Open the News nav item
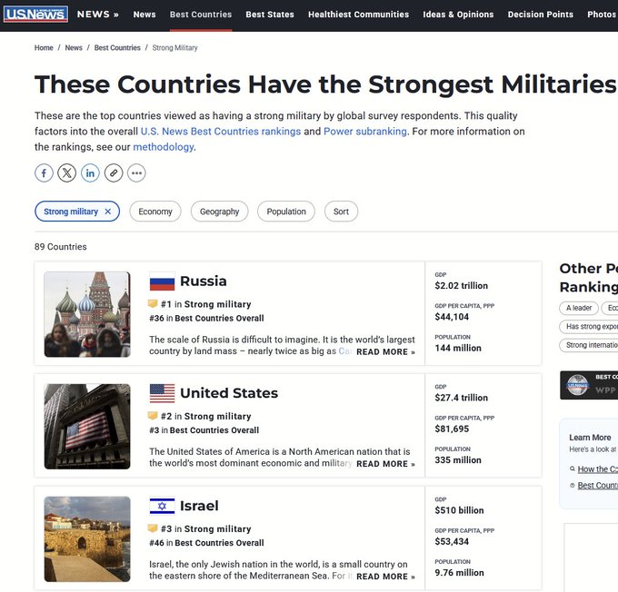The image size is (618, 592). pos(145,15)
